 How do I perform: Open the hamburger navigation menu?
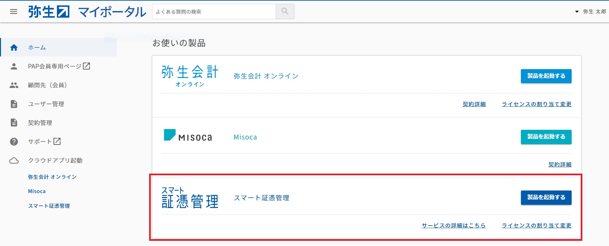click(14, 12)
